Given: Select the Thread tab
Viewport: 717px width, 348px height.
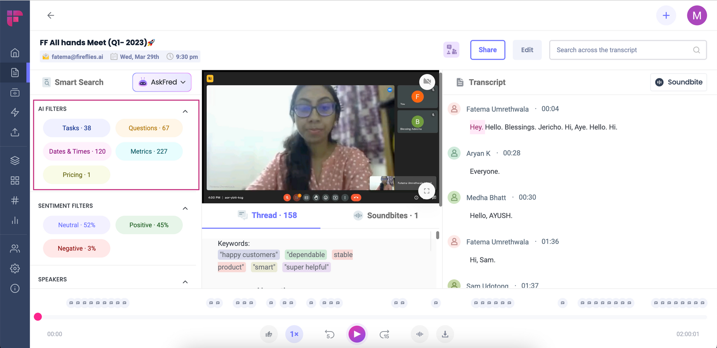Looking at the screenshot, I should click(268, 215).
